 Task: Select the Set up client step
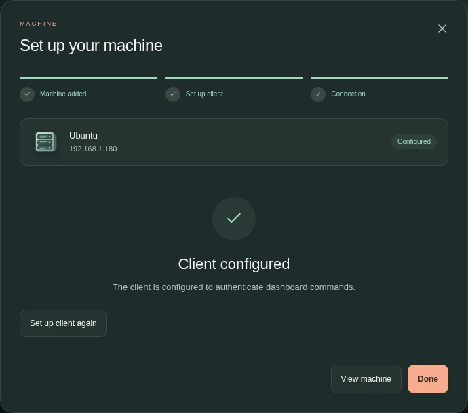click(194, 94)
